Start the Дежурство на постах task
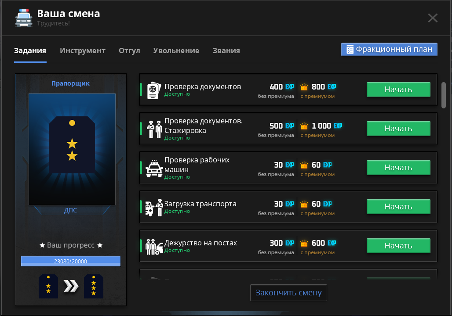The image size is (452, 316). pos(398,246)
